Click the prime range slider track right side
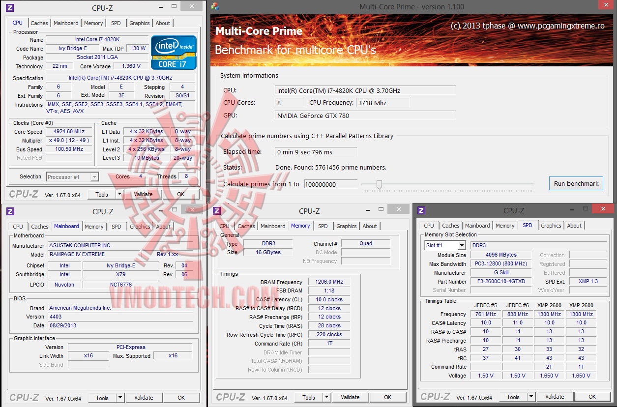The image size is (617, 407). (x=457, y=184)
